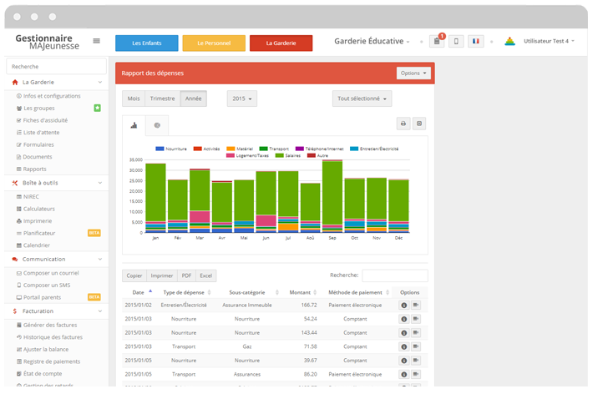Open the 2015 year dropdown
The image size is (593, 399).
[x=241, y=98]
